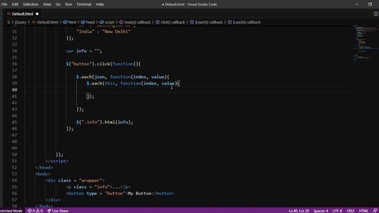
Task: Open the Terminal menu
Action: (x=83, y=4)
